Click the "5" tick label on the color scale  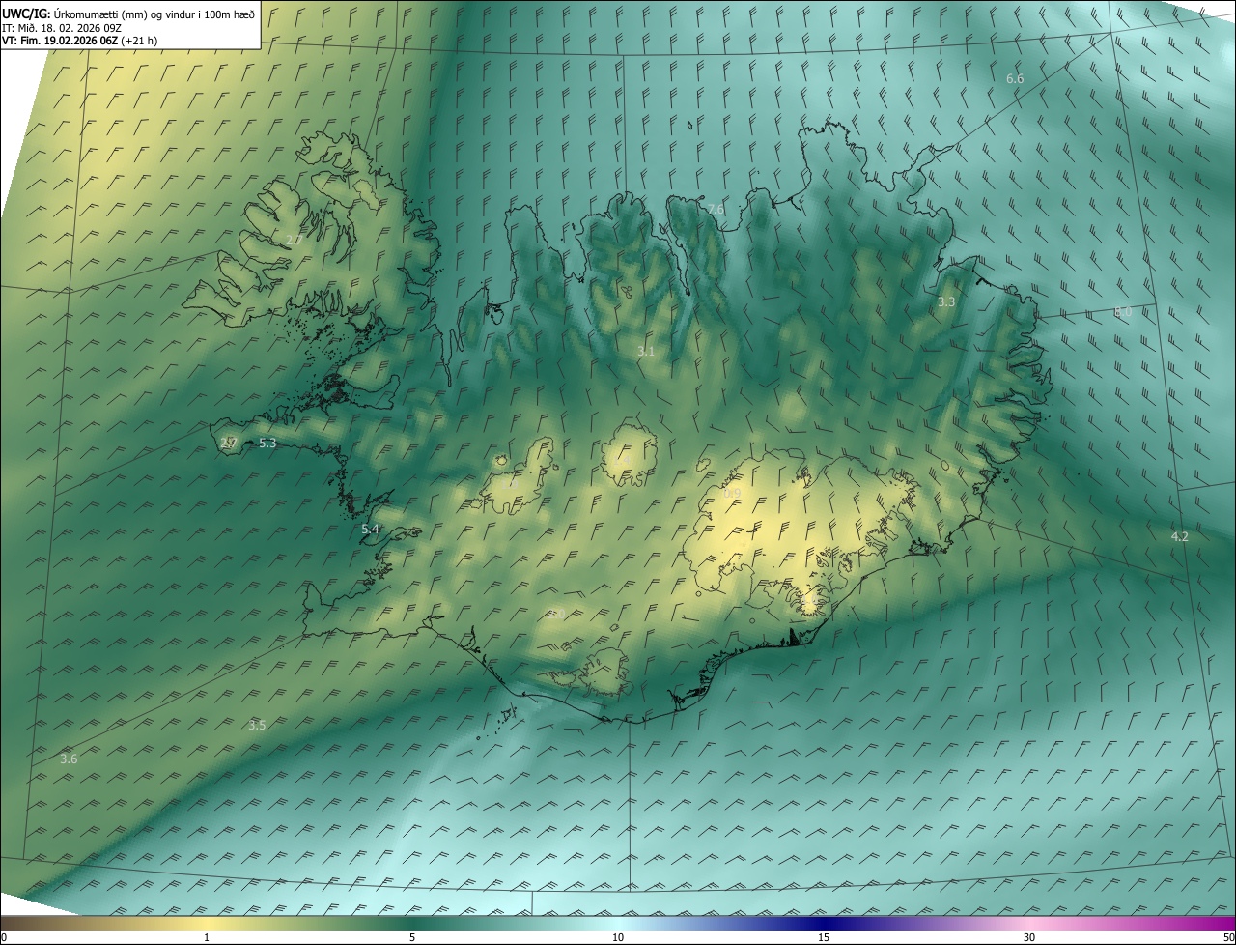pyautogui.click(x=412, y=937)
